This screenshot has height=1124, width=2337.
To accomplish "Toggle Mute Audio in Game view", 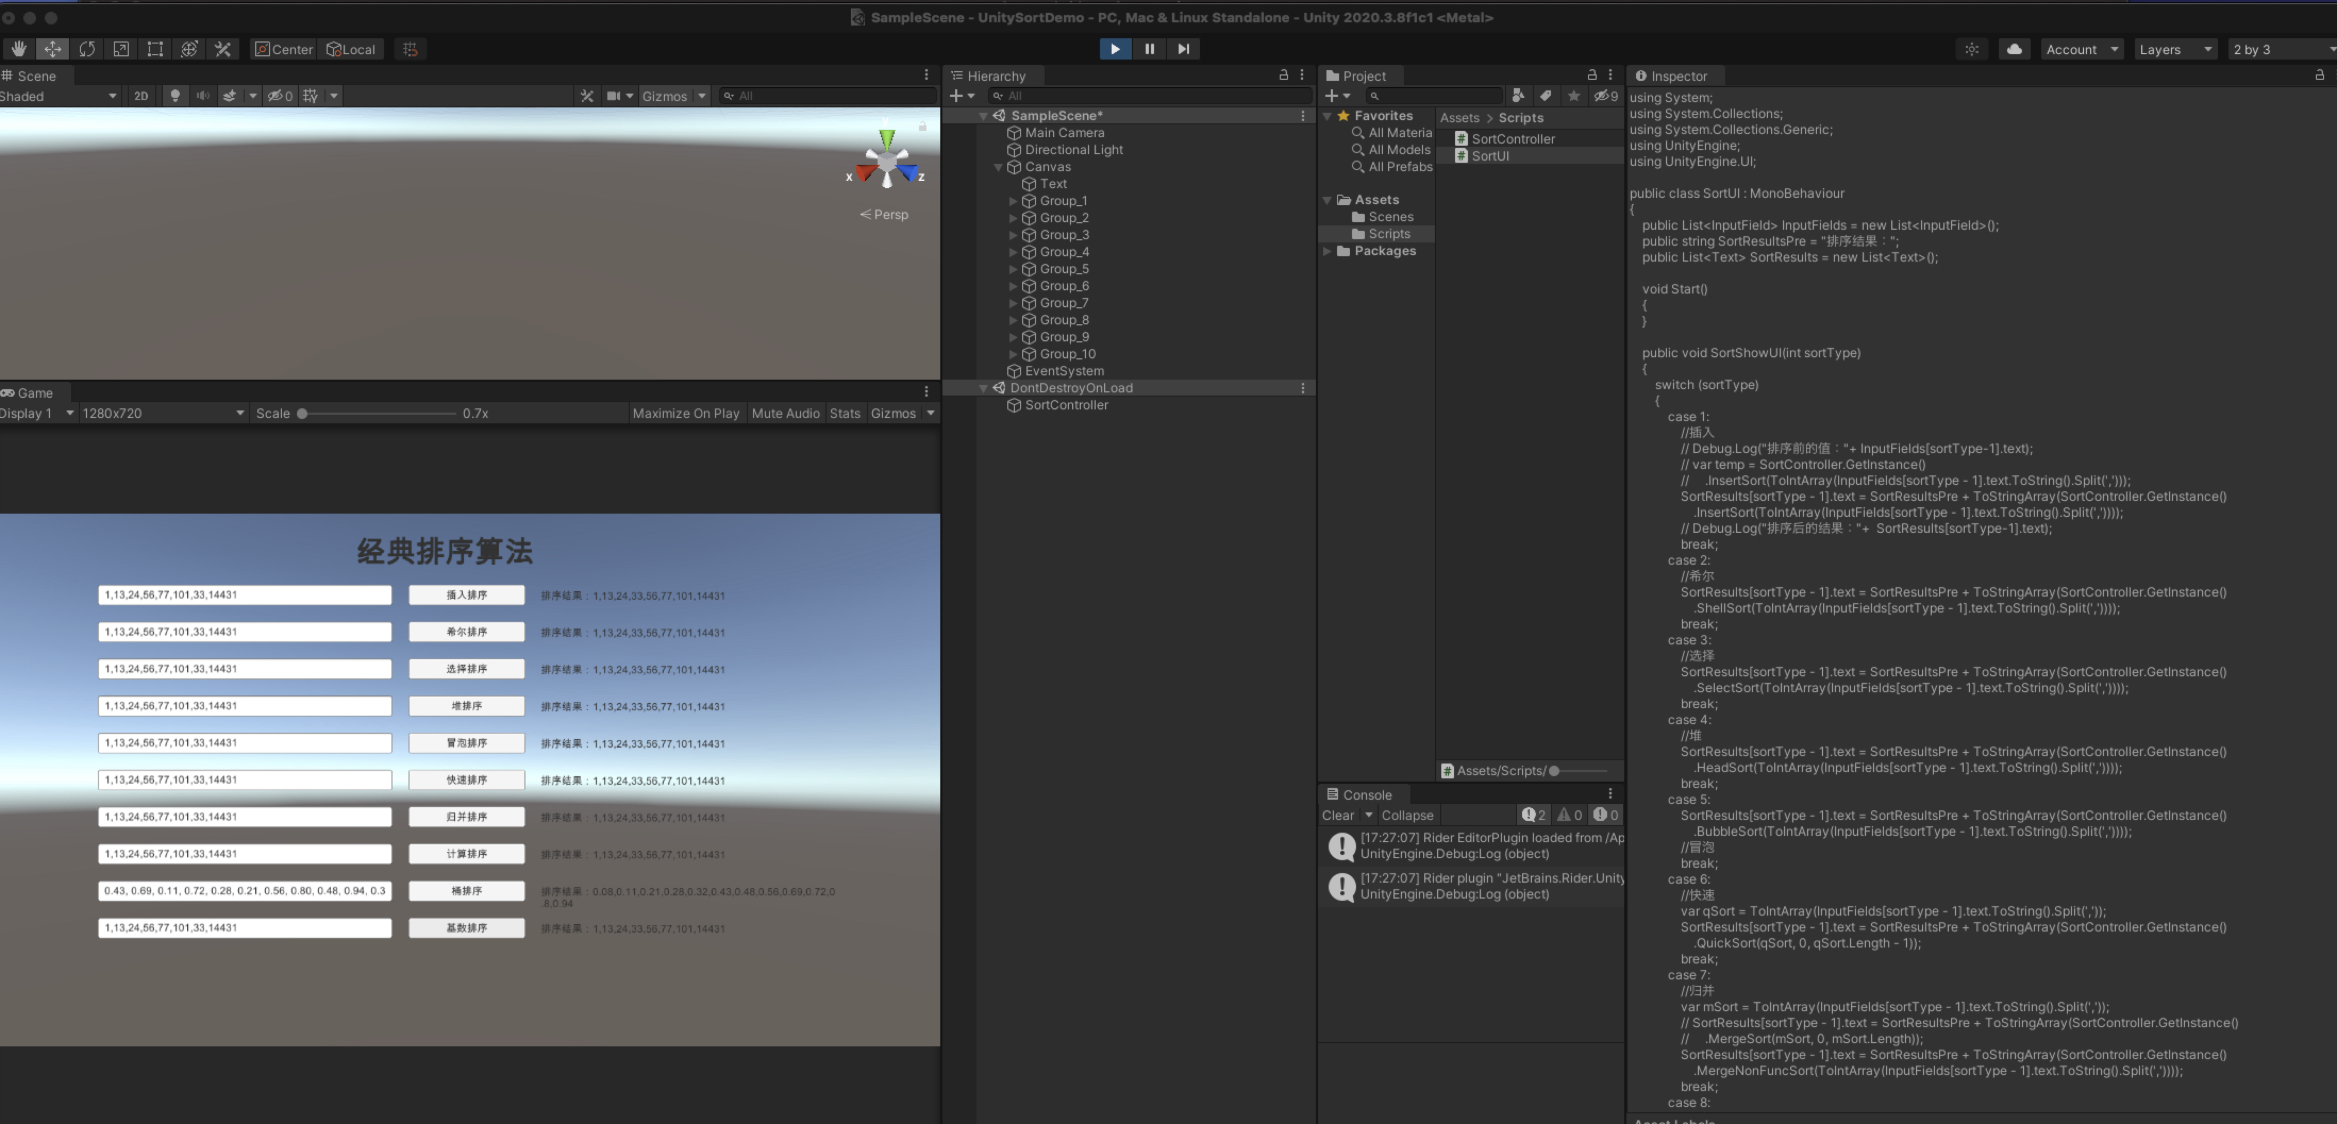I will pyautogui.click(x=784, y=414).
